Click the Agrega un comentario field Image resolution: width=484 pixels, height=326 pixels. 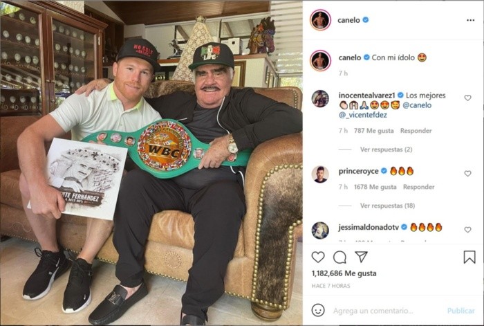pos(373,311)
